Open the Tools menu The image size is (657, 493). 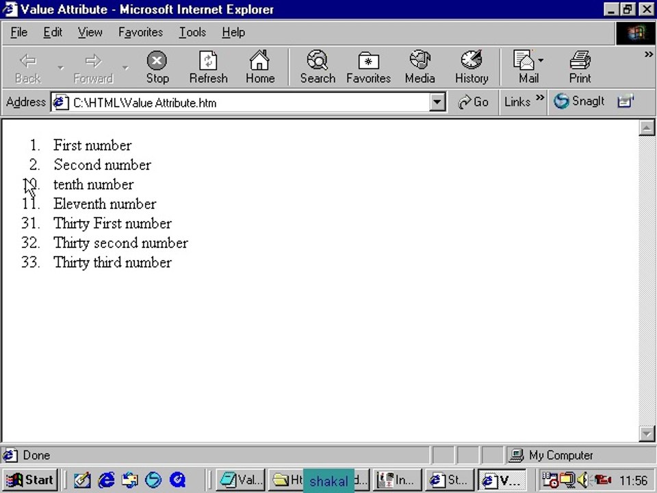[x=192, y=32]
